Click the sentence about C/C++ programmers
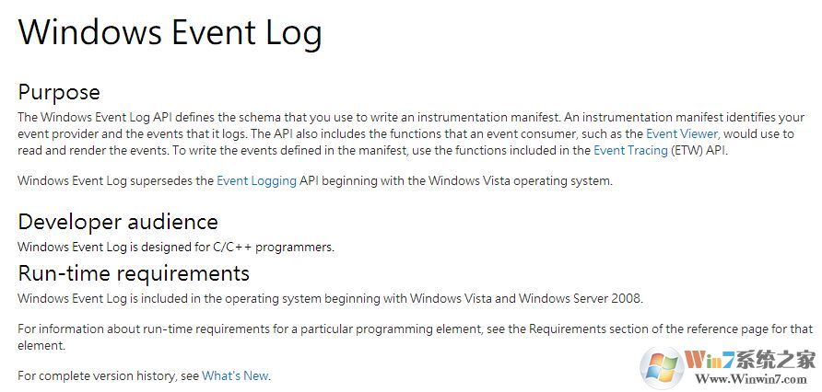Viewport: 822px width, 392px height. point(175,247)
